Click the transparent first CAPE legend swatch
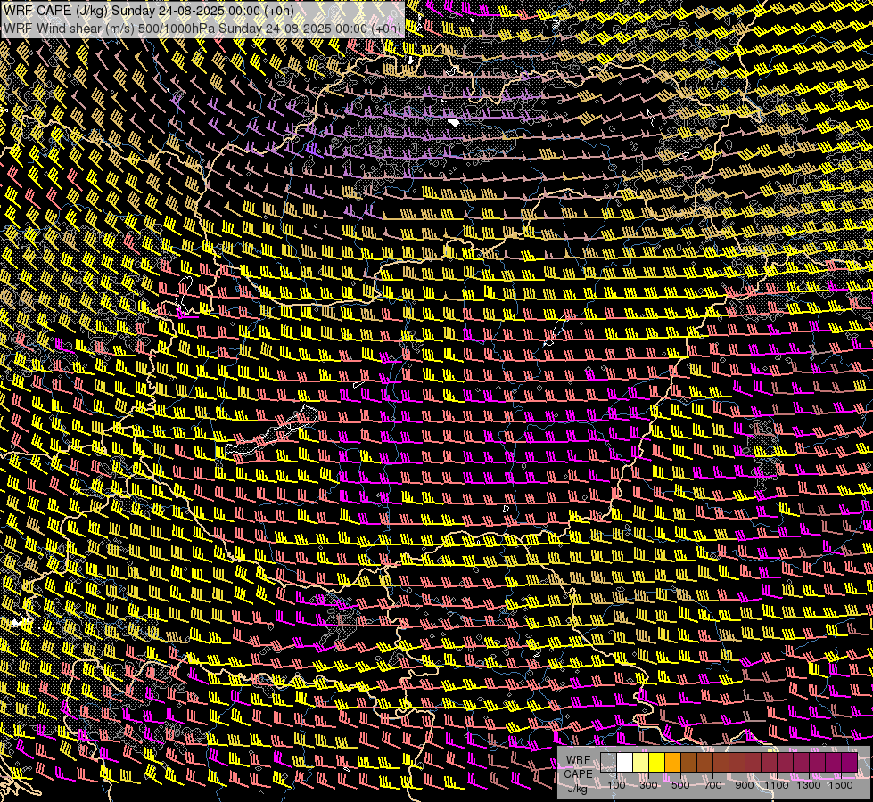This screenshot has width=873, height=802. tap(608, 763)
